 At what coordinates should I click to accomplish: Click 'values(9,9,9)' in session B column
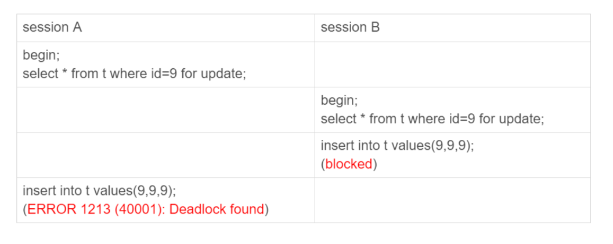[432, 146]
